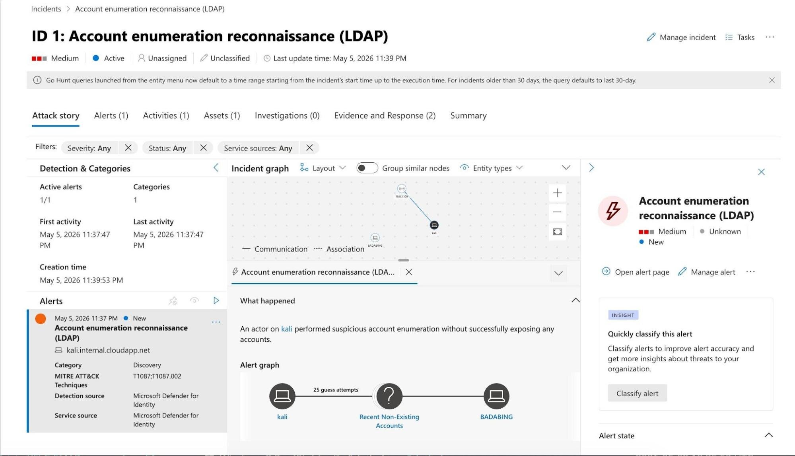Switch to the Alerts (1) tab
The height and width of the screenshot is (456, 795).
(111, 115)
